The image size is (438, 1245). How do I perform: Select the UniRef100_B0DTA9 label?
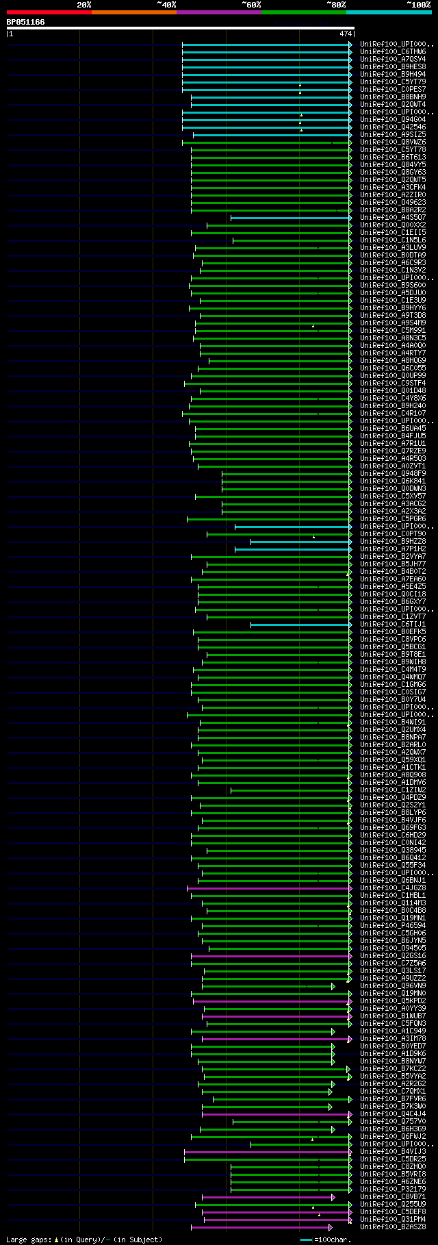(x=393, y=255)
